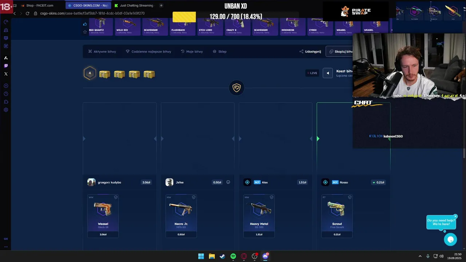Open the Sklep section
The image size is (466, 262).
tap(220, 52)
